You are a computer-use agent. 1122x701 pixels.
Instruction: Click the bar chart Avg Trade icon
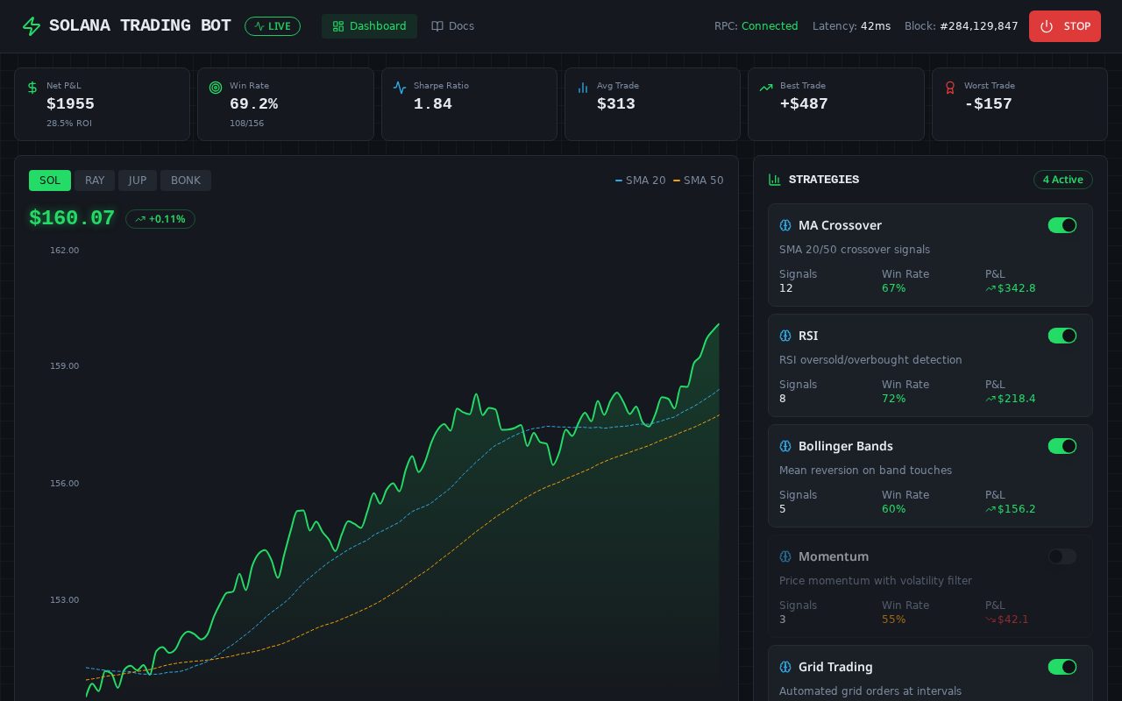[583, 88]
